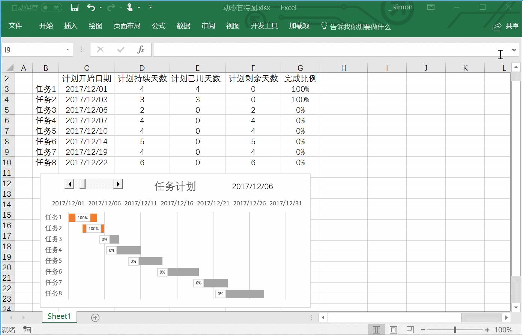This screenshot has width=523, height=335.
Task: Open the Redo history dropdown arrow
Action: point(121,7)
